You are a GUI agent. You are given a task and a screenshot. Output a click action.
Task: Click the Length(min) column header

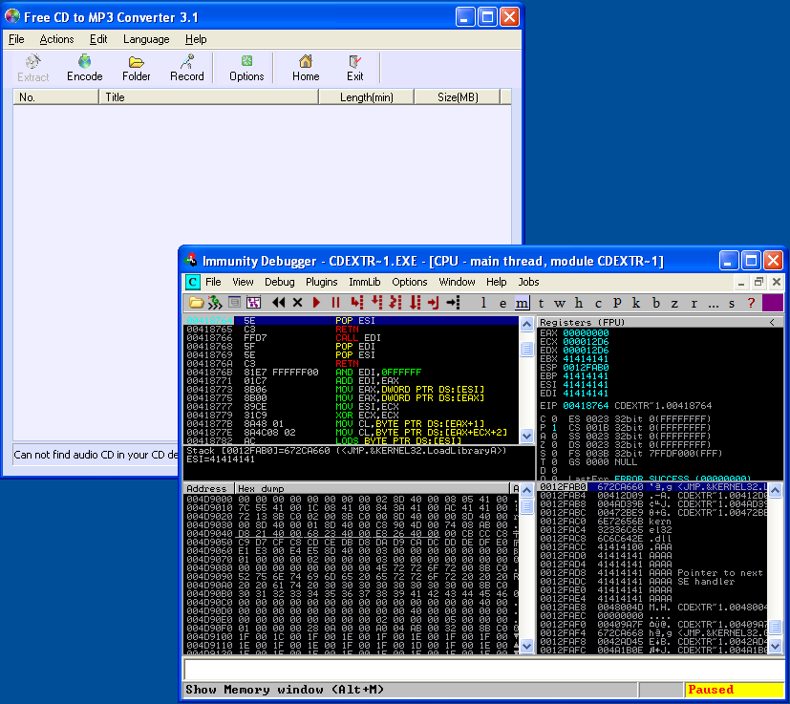point(366,97)
